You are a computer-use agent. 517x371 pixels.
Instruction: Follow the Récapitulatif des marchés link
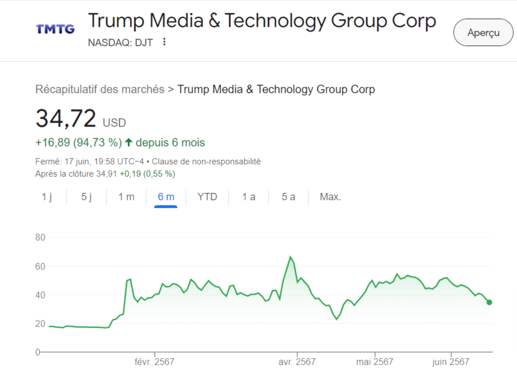pyautogui.click(x=100, y=89)
